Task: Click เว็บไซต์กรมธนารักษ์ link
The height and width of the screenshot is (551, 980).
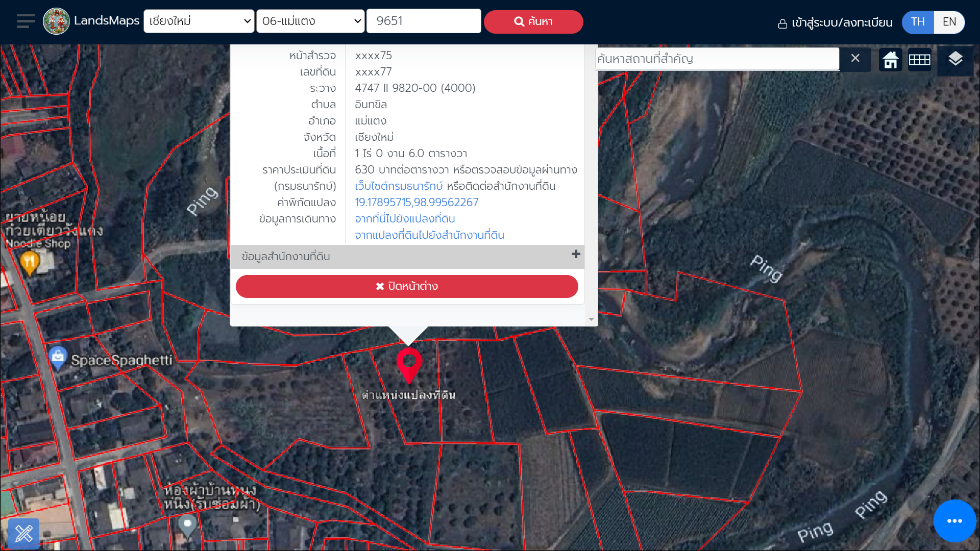Action: pos(399,186)
